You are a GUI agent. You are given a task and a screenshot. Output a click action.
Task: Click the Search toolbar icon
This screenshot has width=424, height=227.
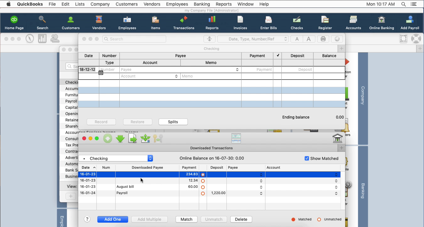tap(42, 23)
